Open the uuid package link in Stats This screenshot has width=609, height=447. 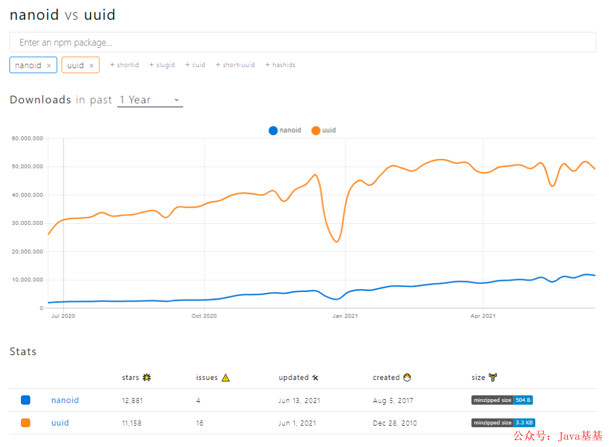[x=60, y=423]
